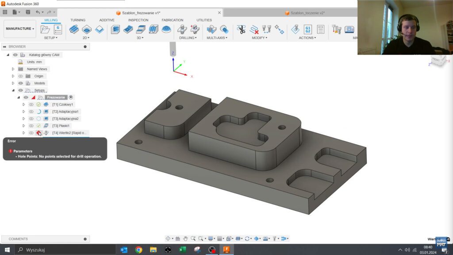Toggle visibility of Katalog główny CAM
The height and width of the screenshot is (255, 453).
click(x=15, y=54)
